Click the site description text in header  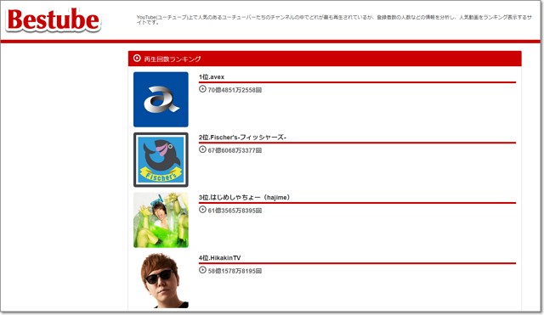(334, 20)
